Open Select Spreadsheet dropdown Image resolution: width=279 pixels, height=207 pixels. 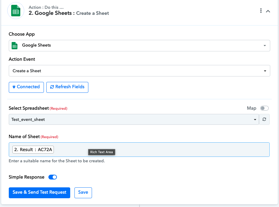(134, 119)
